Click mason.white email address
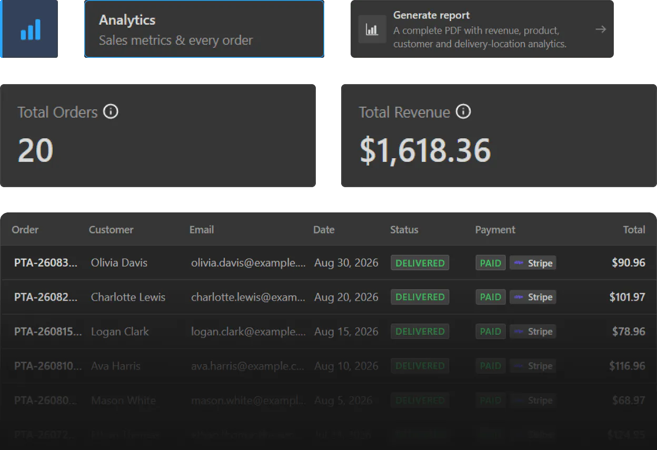657x450 pixels. coord(248,401)
